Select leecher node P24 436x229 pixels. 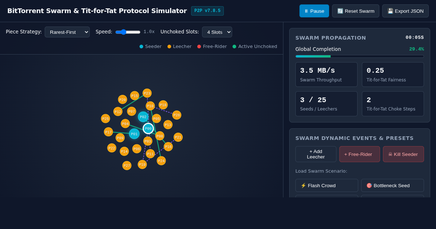161,161
